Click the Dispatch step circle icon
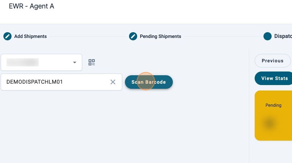 click(268, 36)
